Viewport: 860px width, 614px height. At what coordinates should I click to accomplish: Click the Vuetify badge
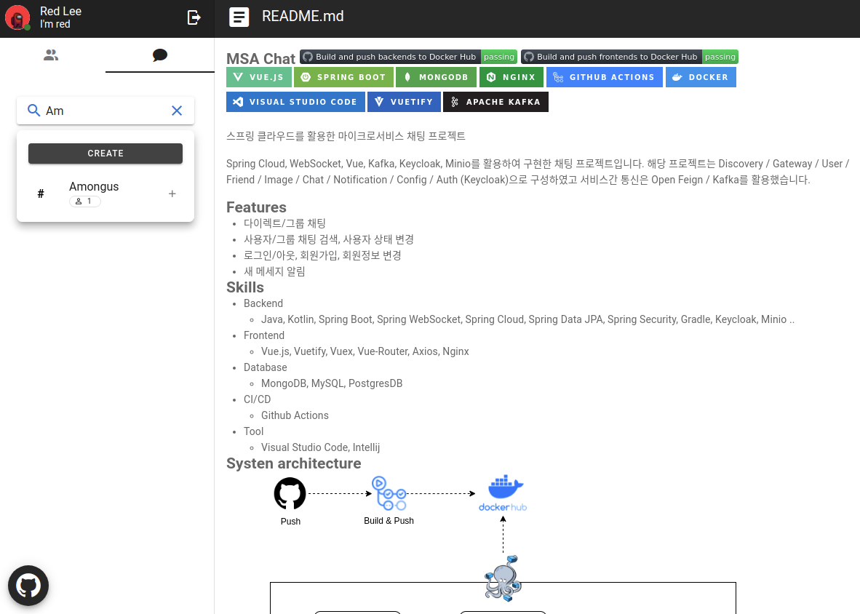tap(405, 102)
